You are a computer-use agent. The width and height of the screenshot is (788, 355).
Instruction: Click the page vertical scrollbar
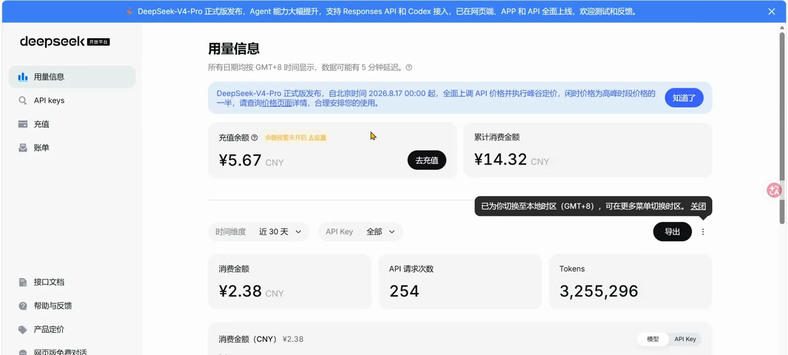(782, 128)
